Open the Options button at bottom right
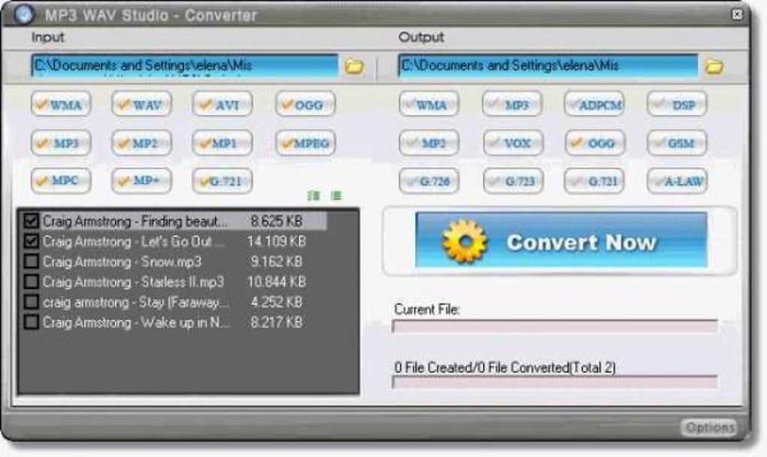The height and width of the screenshot is (457, 767). [709, 428]
